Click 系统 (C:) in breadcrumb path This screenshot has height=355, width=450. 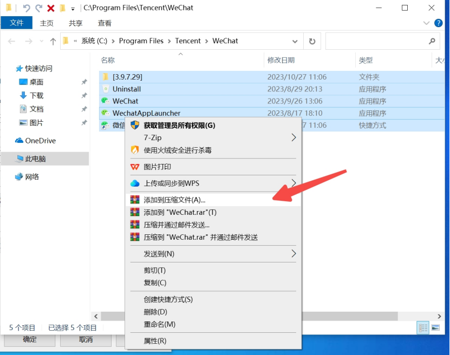click(94, 41)
